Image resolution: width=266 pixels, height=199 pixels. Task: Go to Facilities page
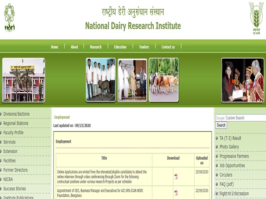[x=9, y=160]
